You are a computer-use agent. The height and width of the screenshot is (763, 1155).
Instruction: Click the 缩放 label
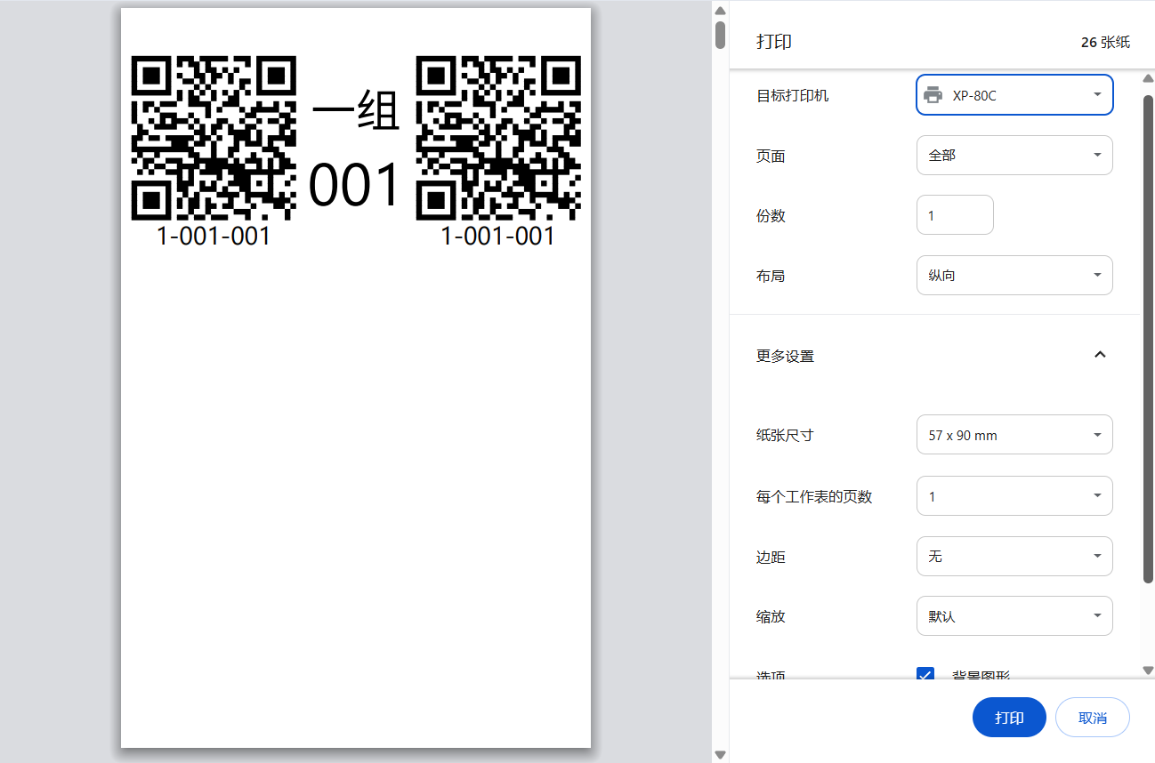point(771,616)
